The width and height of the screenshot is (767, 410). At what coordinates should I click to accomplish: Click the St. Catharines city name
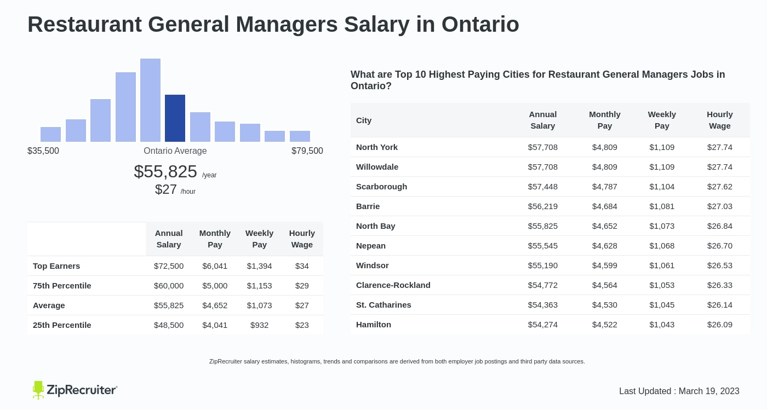click(383, 305)
